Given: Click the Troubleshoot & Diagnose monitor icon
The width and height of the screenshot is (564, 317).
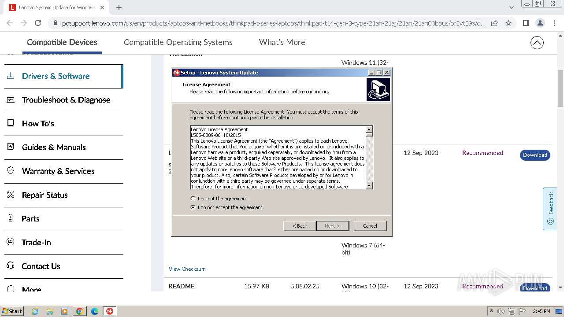Looking at the screenshot, I should pyautogui.click(x=11, y=100).
